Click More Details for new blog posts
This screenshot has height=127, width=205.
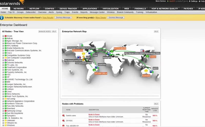click(101, 17)
